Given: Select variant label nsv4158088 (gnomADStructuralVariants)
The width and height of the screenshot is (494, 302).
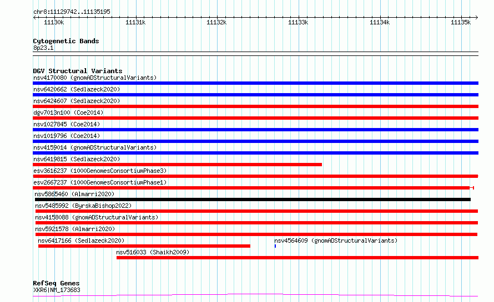Looking at the screenshot, I should (x=97, y=217).
